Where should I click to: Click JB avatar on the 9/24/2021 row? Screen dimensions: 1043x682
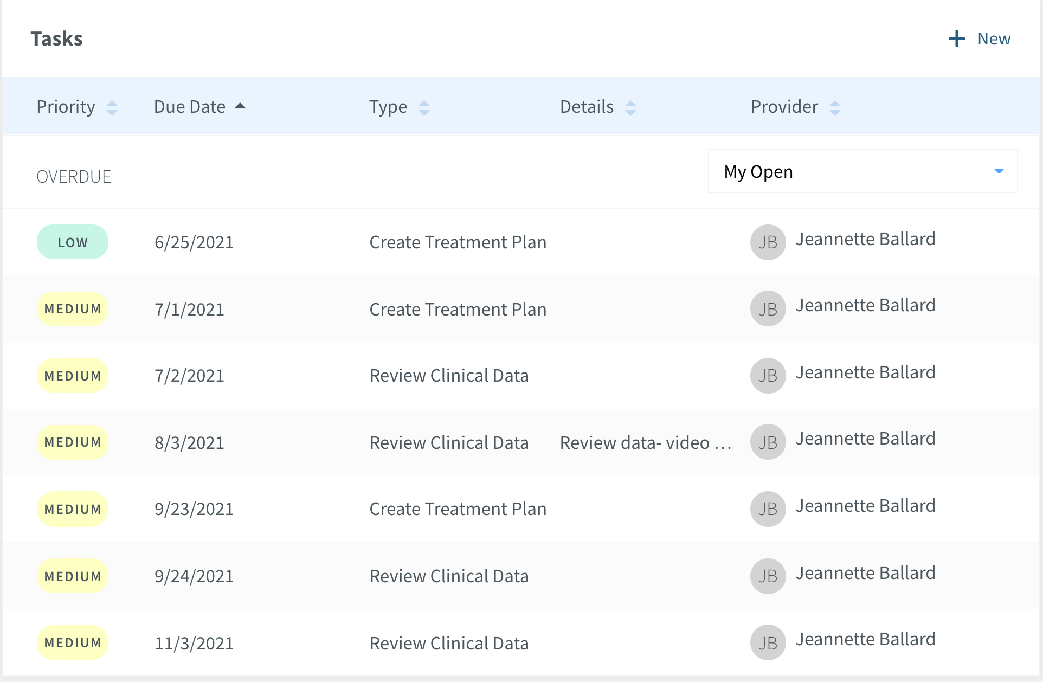pyautogui.click(x=768, y=576)
